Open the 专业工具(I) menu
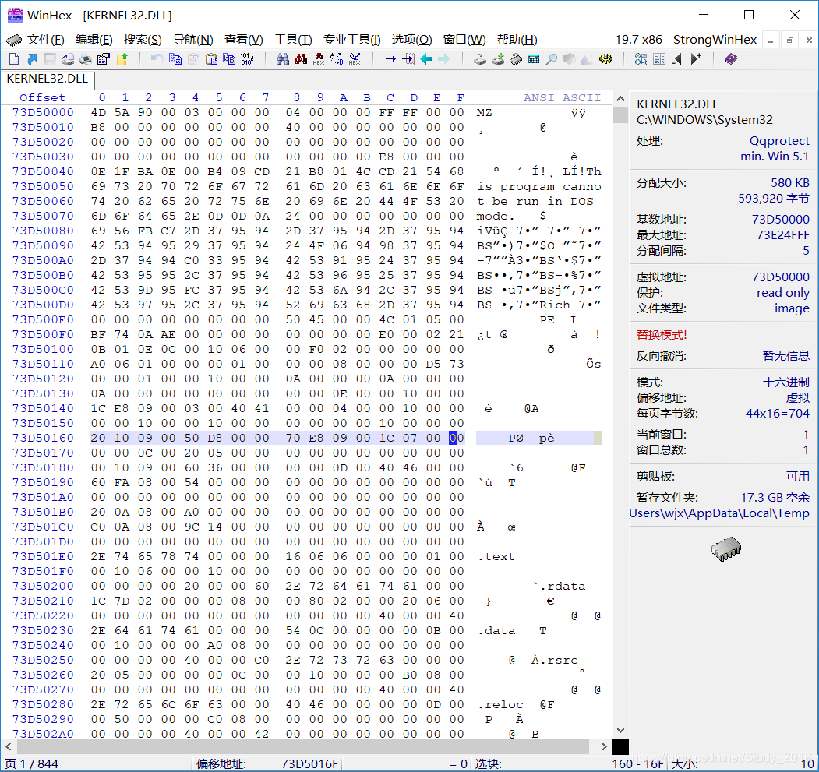The width and height of the screenshot is (819, 772). point(352,40)
